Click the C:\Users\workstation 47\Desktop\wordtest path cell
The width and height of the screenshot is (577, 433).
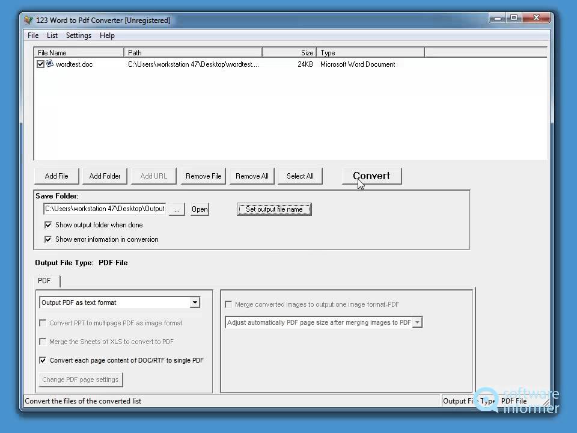pyautogui.click(x=194, y=64)
